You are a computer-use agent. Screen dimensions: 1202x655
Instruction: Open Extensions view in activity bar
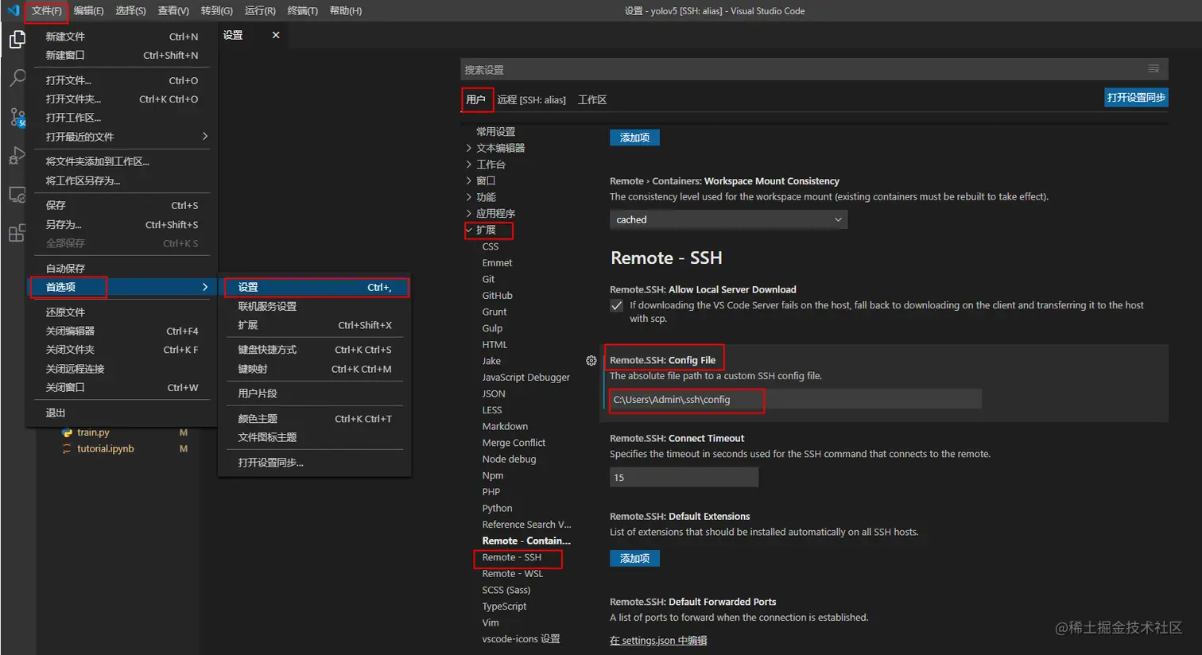point(17,233)
